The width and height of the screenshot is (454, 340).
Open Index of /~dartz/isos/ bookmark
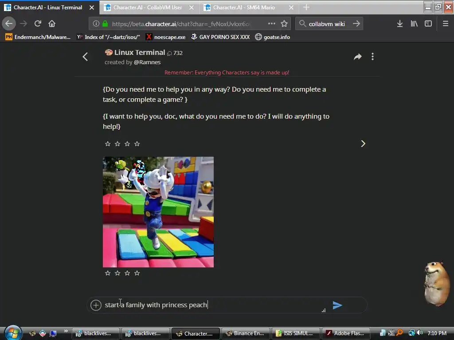tap(109, 37)
